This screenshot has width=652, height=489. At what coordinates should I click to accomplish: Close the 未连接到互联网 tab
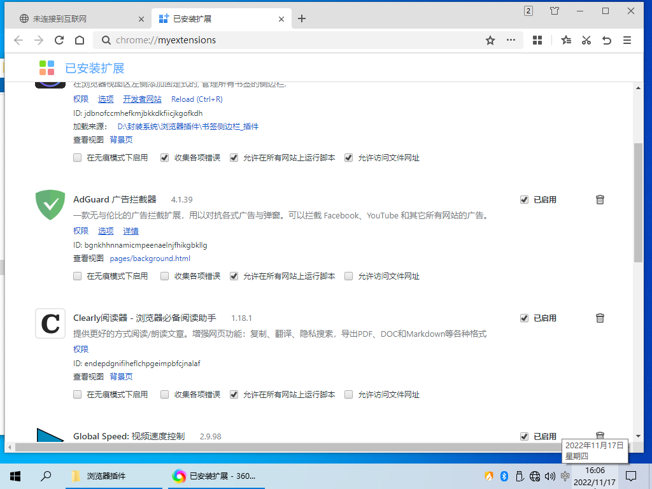point(141,19)
